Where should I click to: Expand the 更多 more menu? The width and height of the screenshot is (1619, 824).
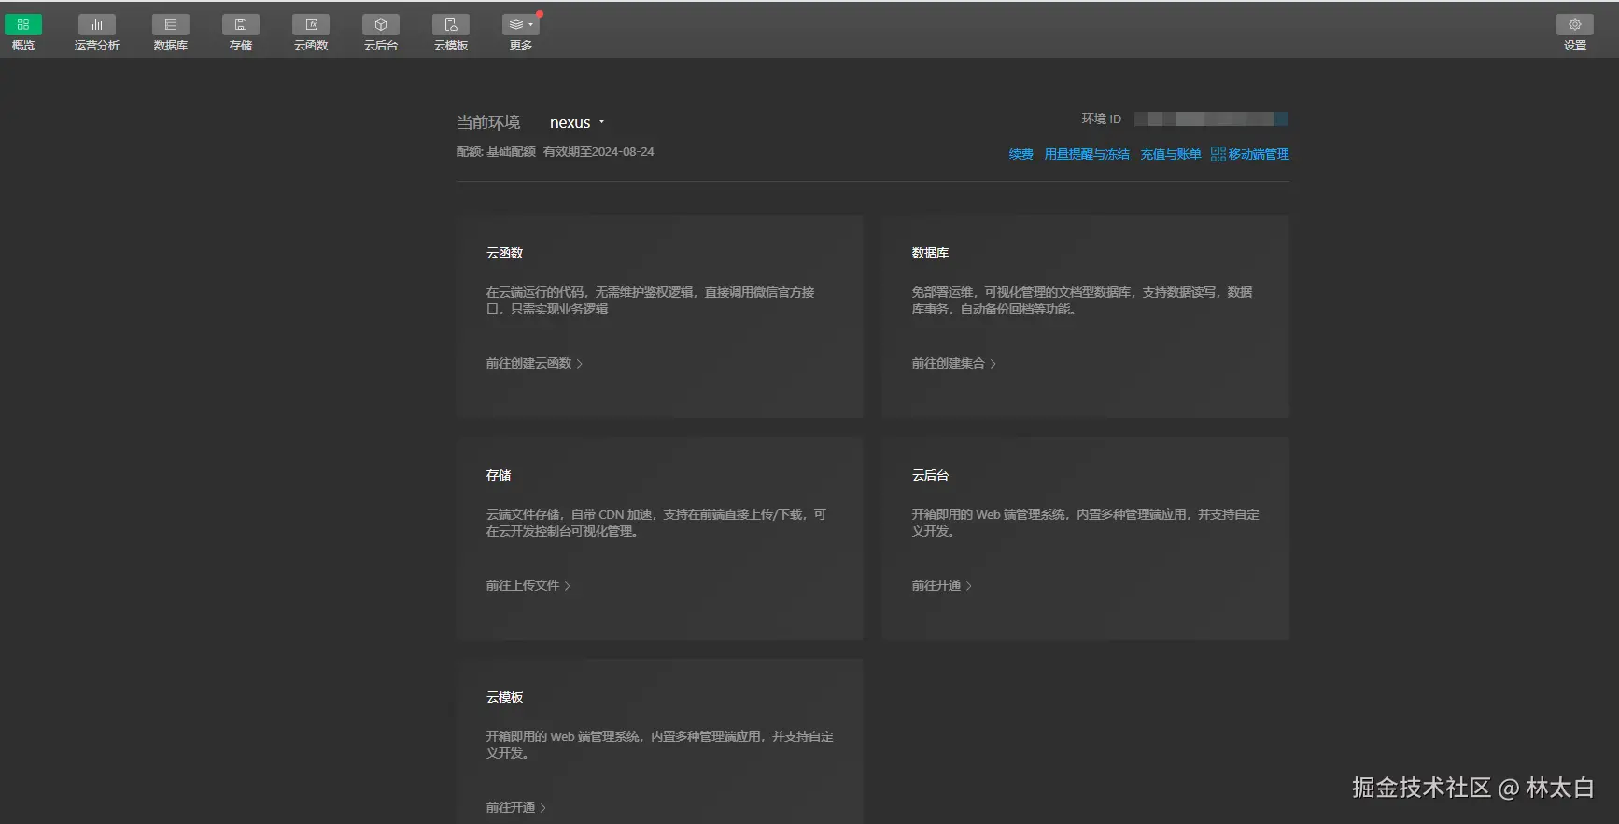521,24
